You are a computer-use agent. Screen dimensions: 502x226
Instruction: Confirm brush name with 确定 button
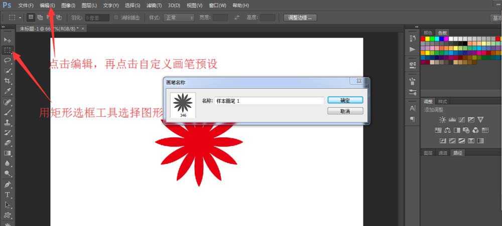(345, 100)
